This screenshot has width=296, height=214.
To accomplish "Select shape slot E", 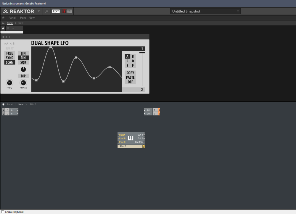I will (x=127, y=66).
